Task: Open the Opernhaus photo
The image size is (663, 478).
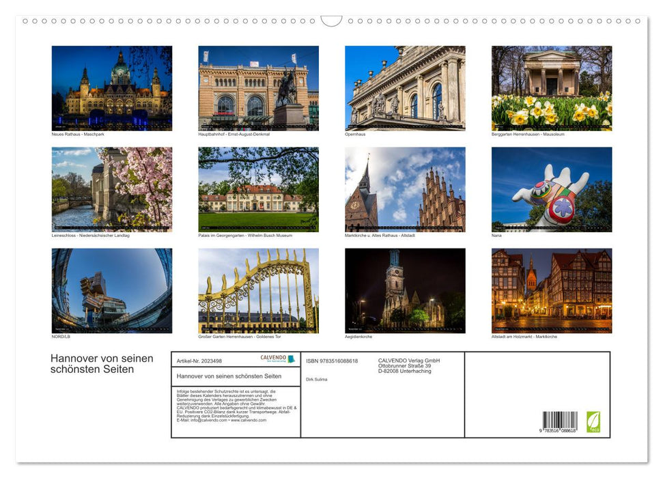Action: pos(405,88)
